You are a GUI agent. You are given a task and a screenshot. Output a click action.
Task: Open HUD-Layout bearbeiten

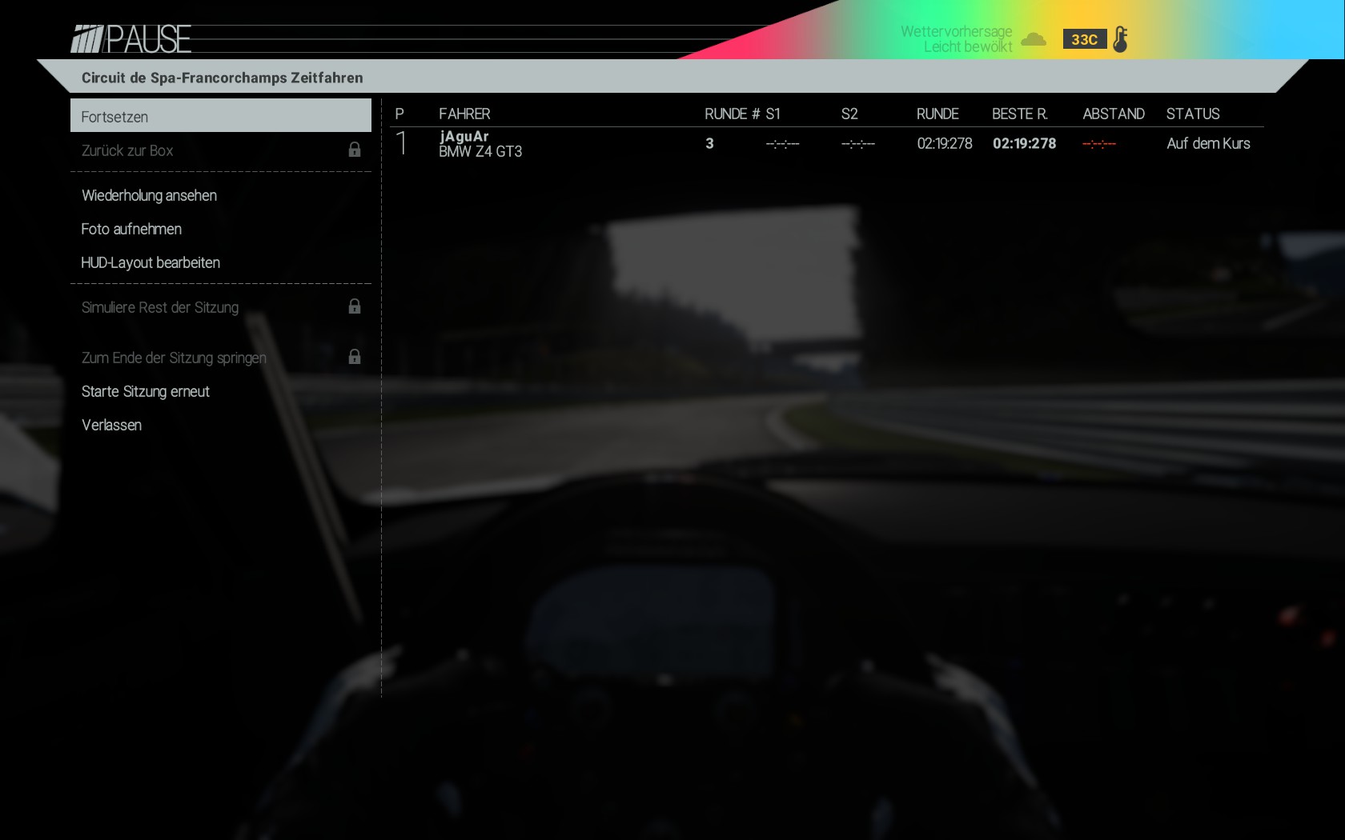151,262
